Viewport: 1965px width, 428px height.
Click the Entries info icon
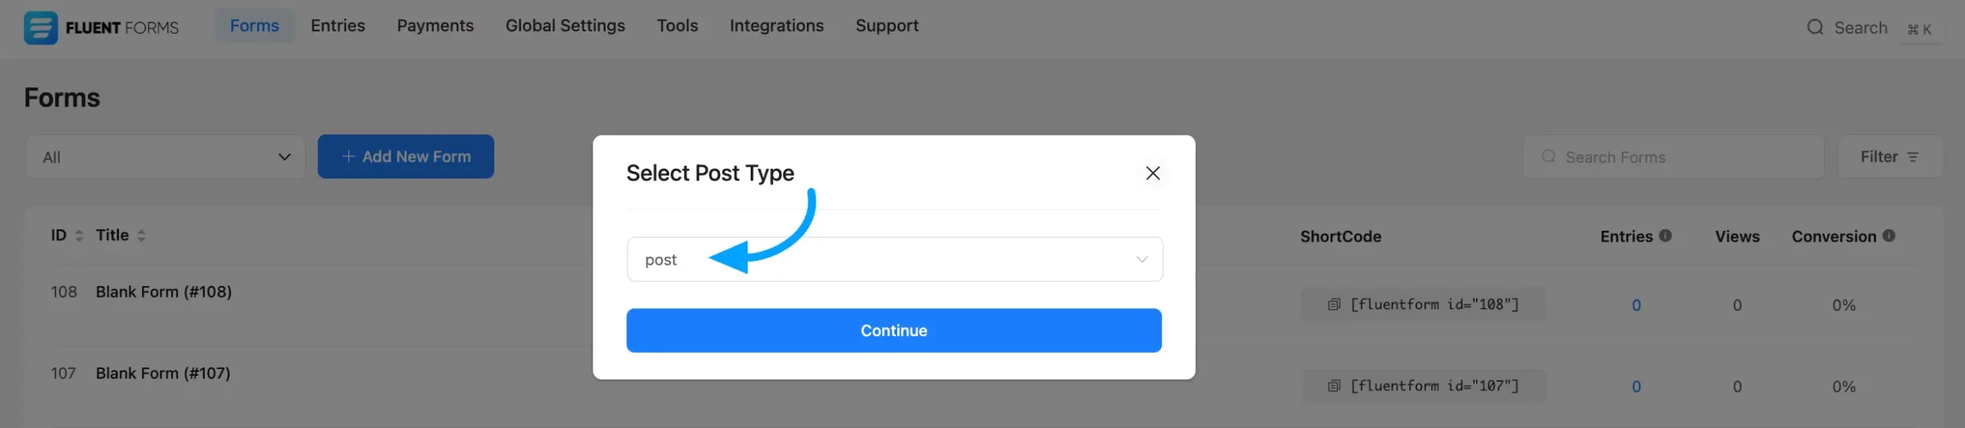tap(1665, 235)
